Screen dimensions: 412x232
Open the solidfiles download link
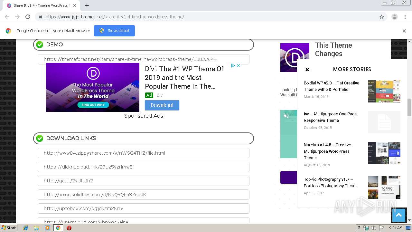[x=144, y=195]
